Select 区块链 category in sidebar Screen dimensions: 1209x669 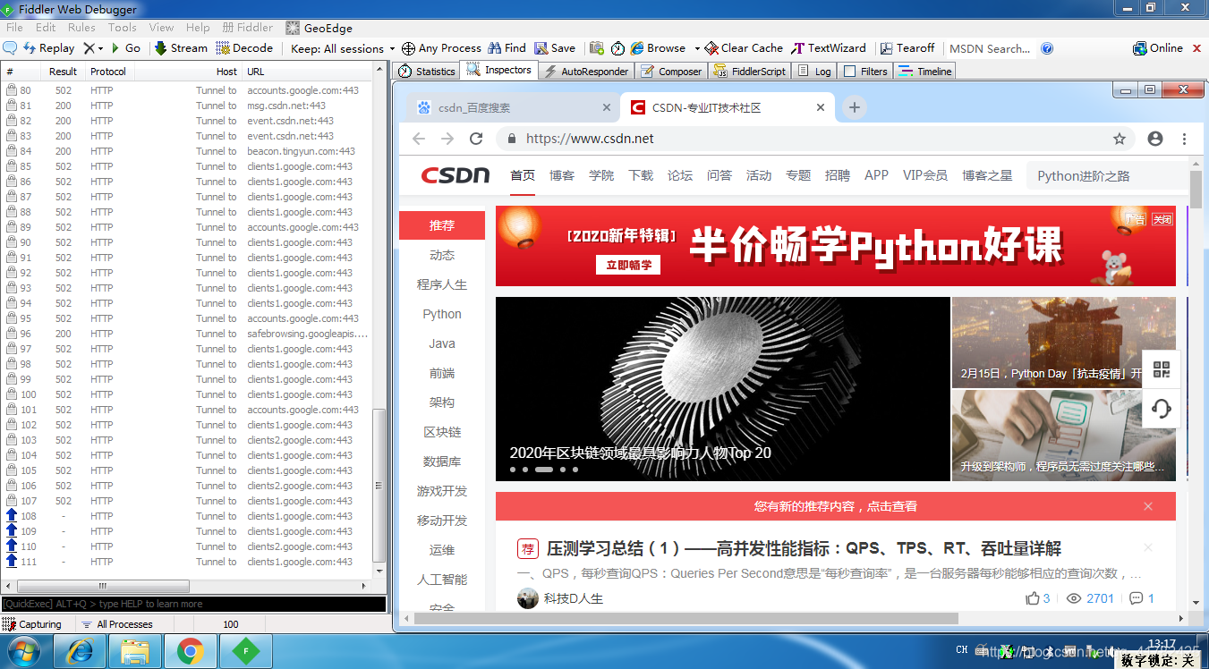click(x=442, y=432)
